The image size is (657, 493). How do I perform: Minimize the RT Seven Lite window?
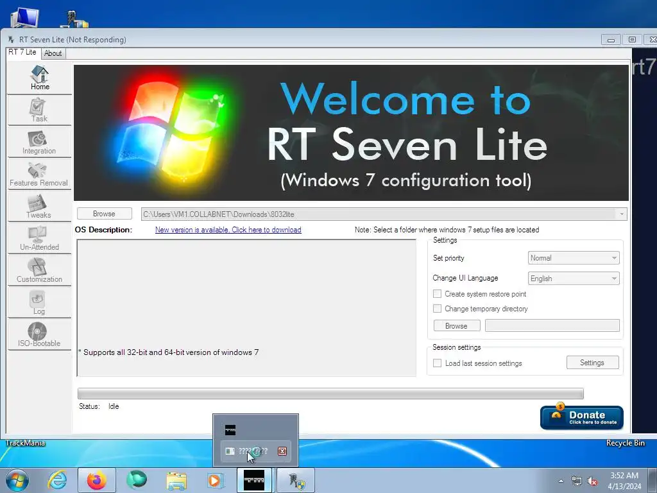pyautogui.click(x=611, y=40)
